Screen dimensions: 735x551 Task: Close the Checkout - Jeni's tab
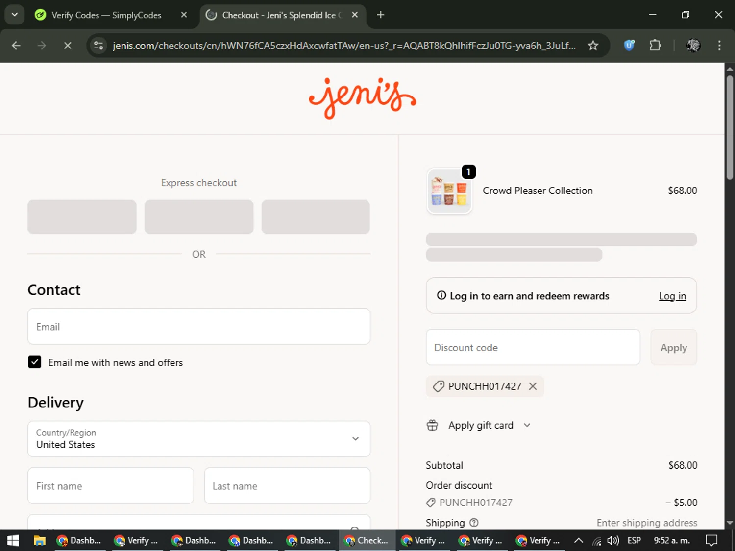click(355, 15)
